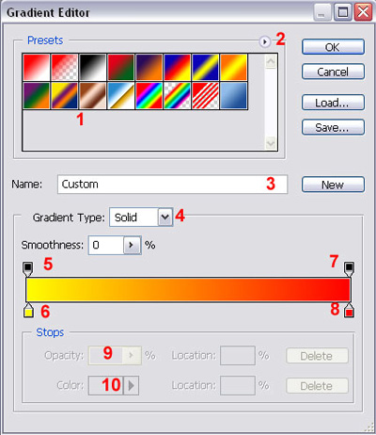This screenshot has width=376, height=435.
Task: Select the red to white gradient preset
Action: click(37, 67)
